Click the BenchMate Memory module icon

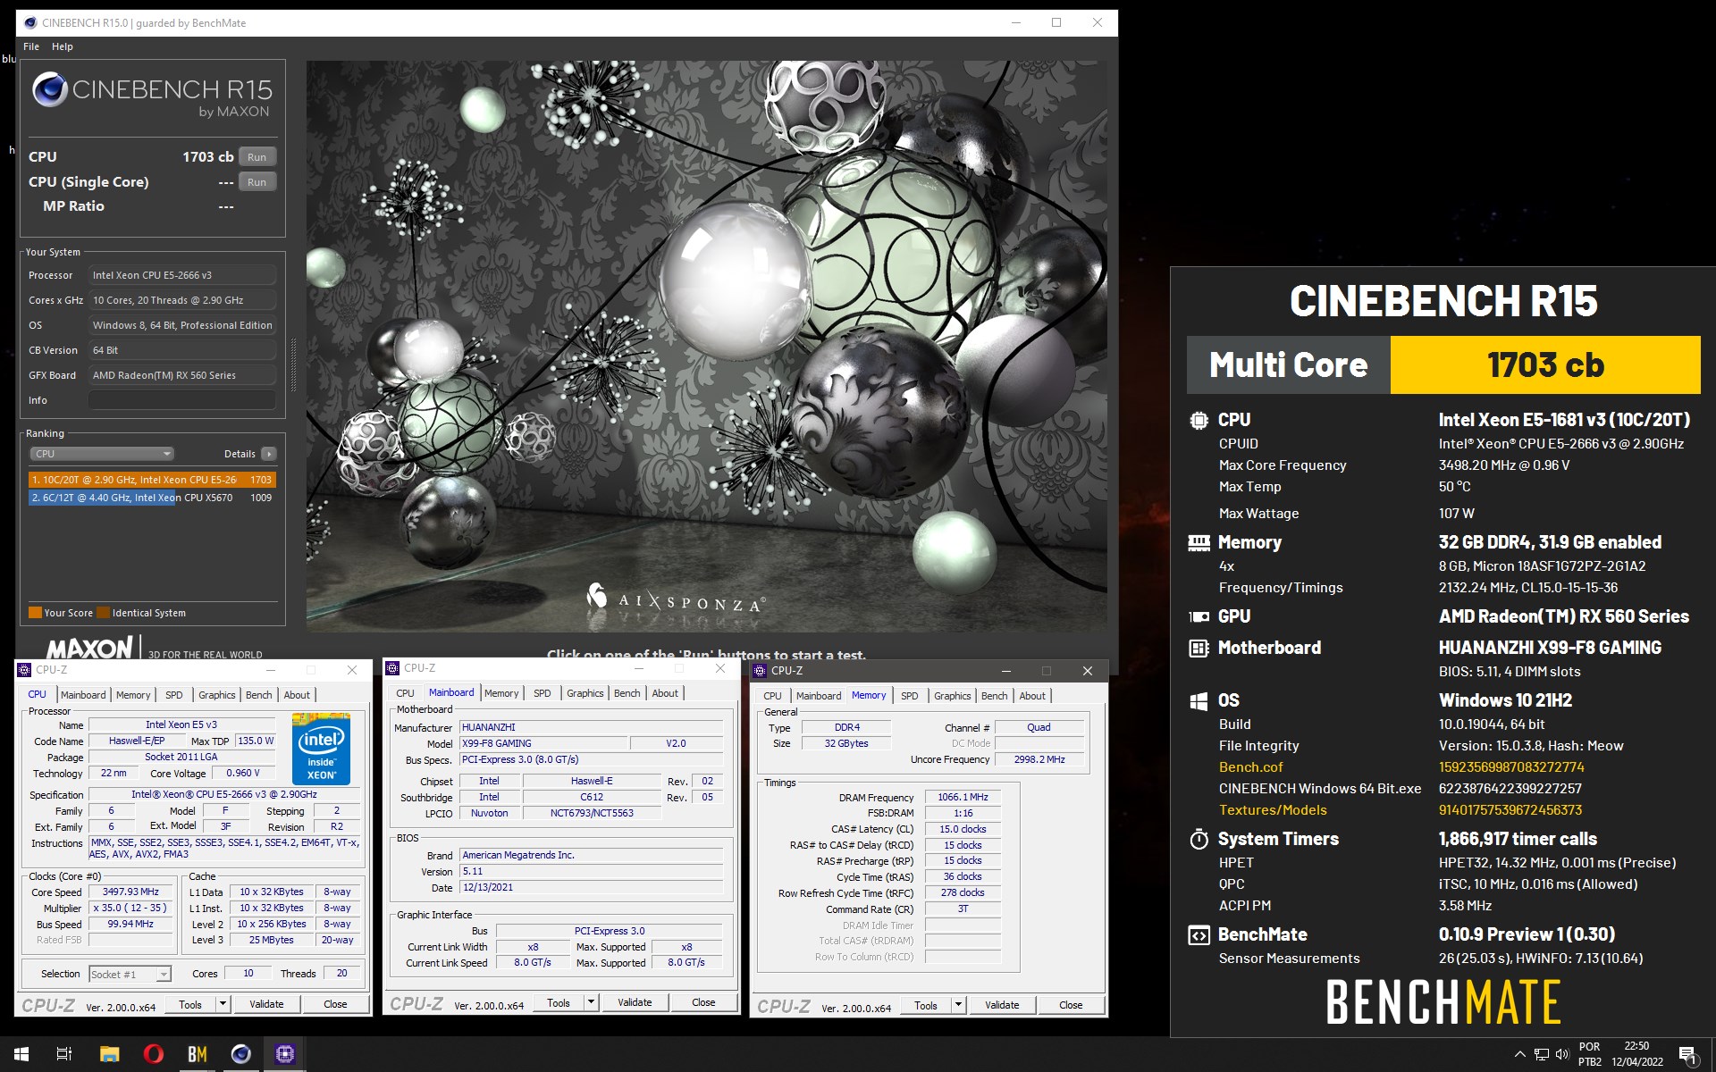coord(1199,542)
